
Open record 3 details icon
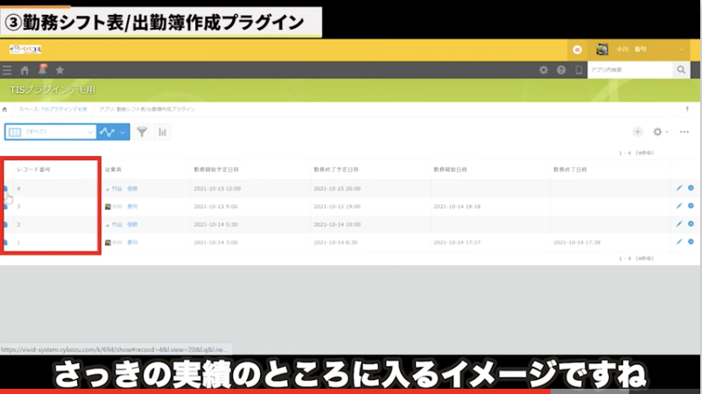coord(5,207)
